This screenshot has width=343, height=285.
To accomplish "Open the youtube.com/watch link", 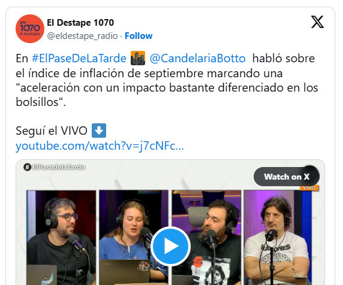I will coord(100,146).
